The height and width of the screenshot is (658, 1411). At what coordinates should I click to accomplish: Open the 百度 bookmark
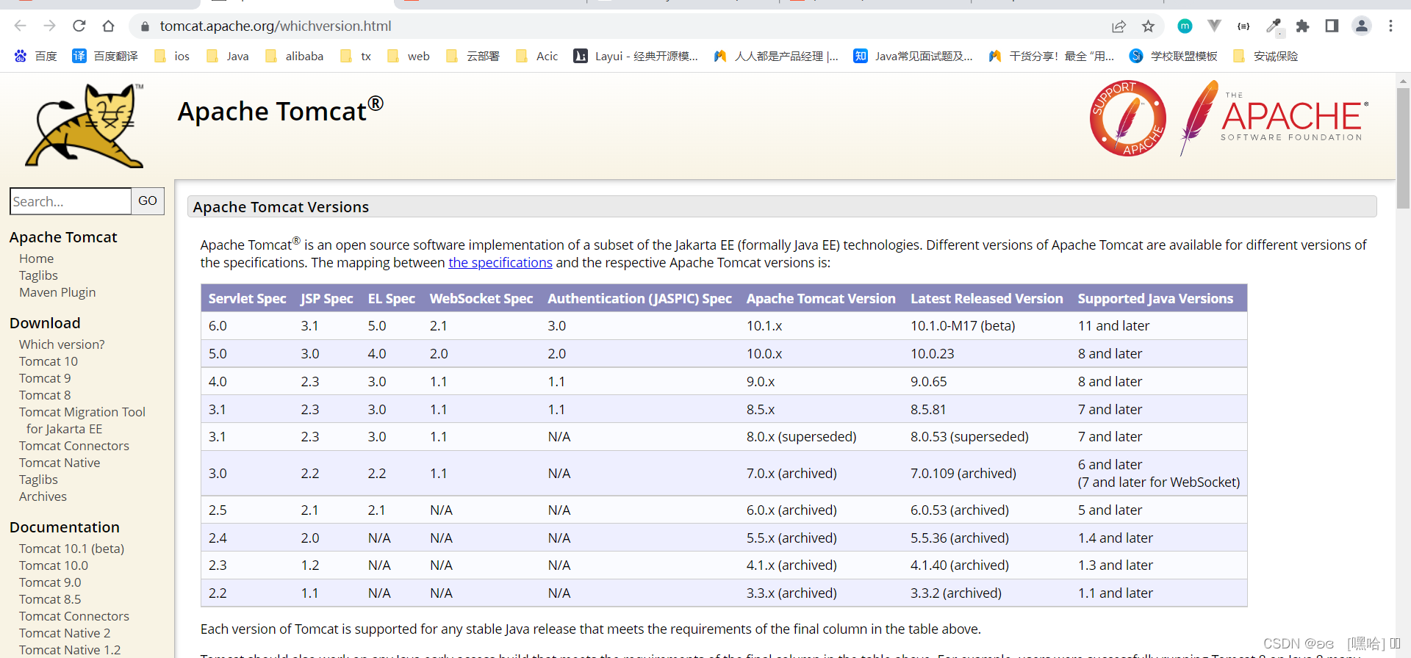[35, 56]
